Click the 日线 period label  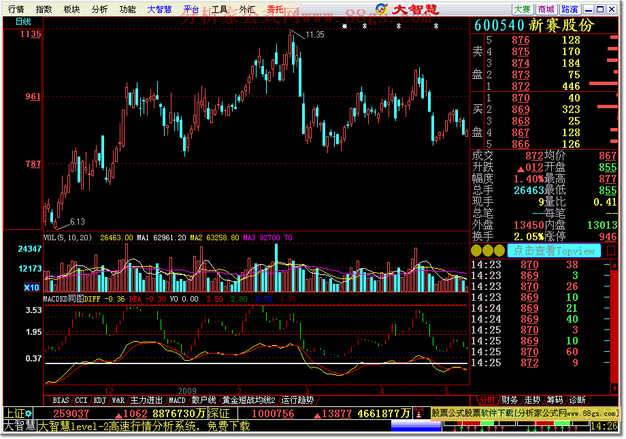tap(23, 22)
